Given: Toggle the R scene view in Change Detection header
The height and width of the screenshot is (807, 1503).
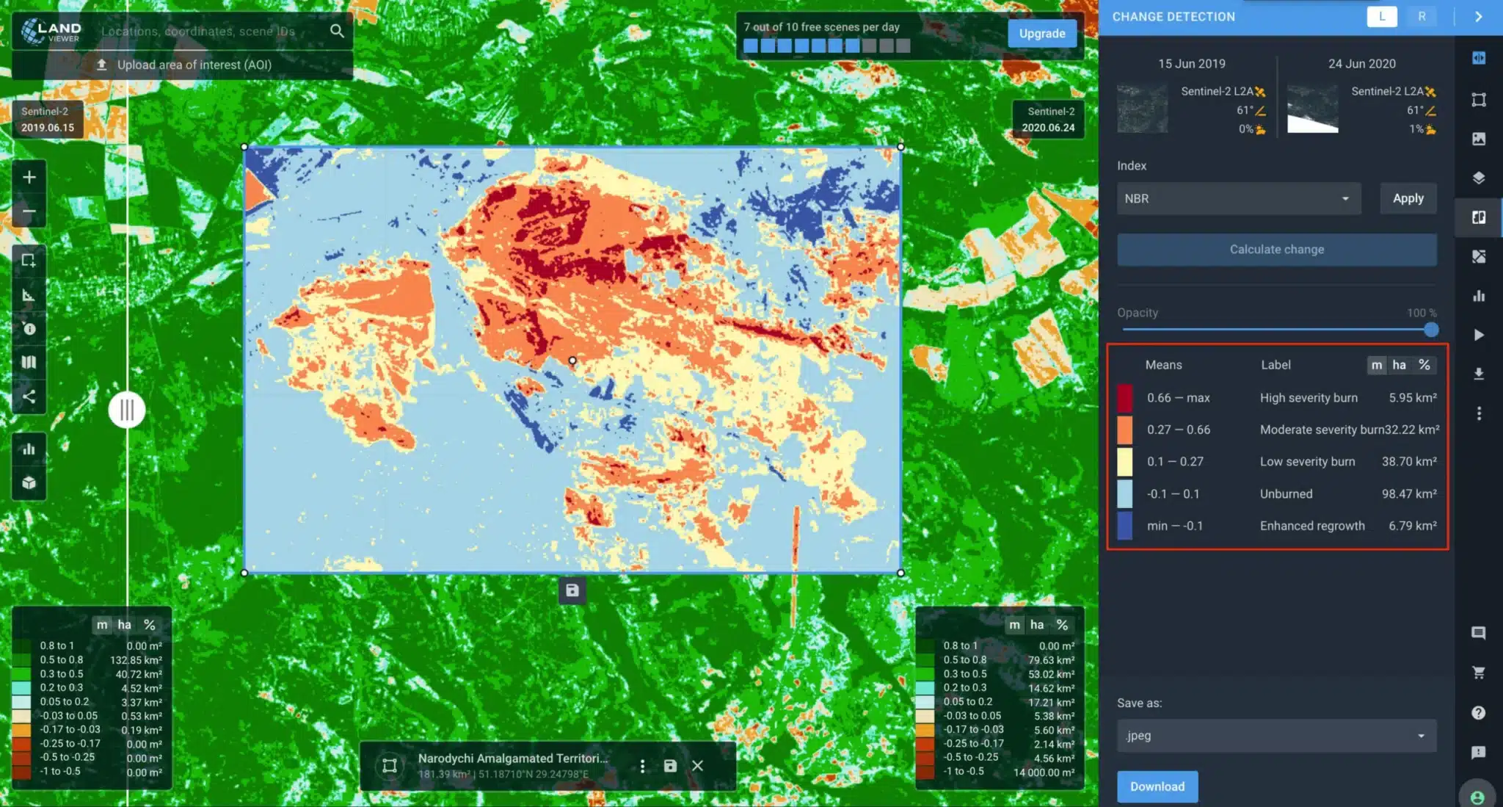Looking at the screenshot, I should click(1422, 16).
